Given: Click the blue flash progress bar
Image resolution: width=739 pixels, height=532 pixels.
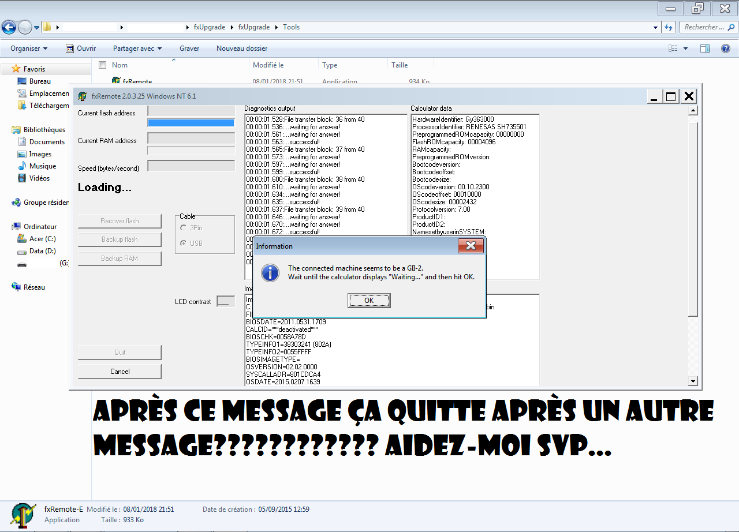Looking at the screenshot, I should pyautogui.click(x=191, y=123).
